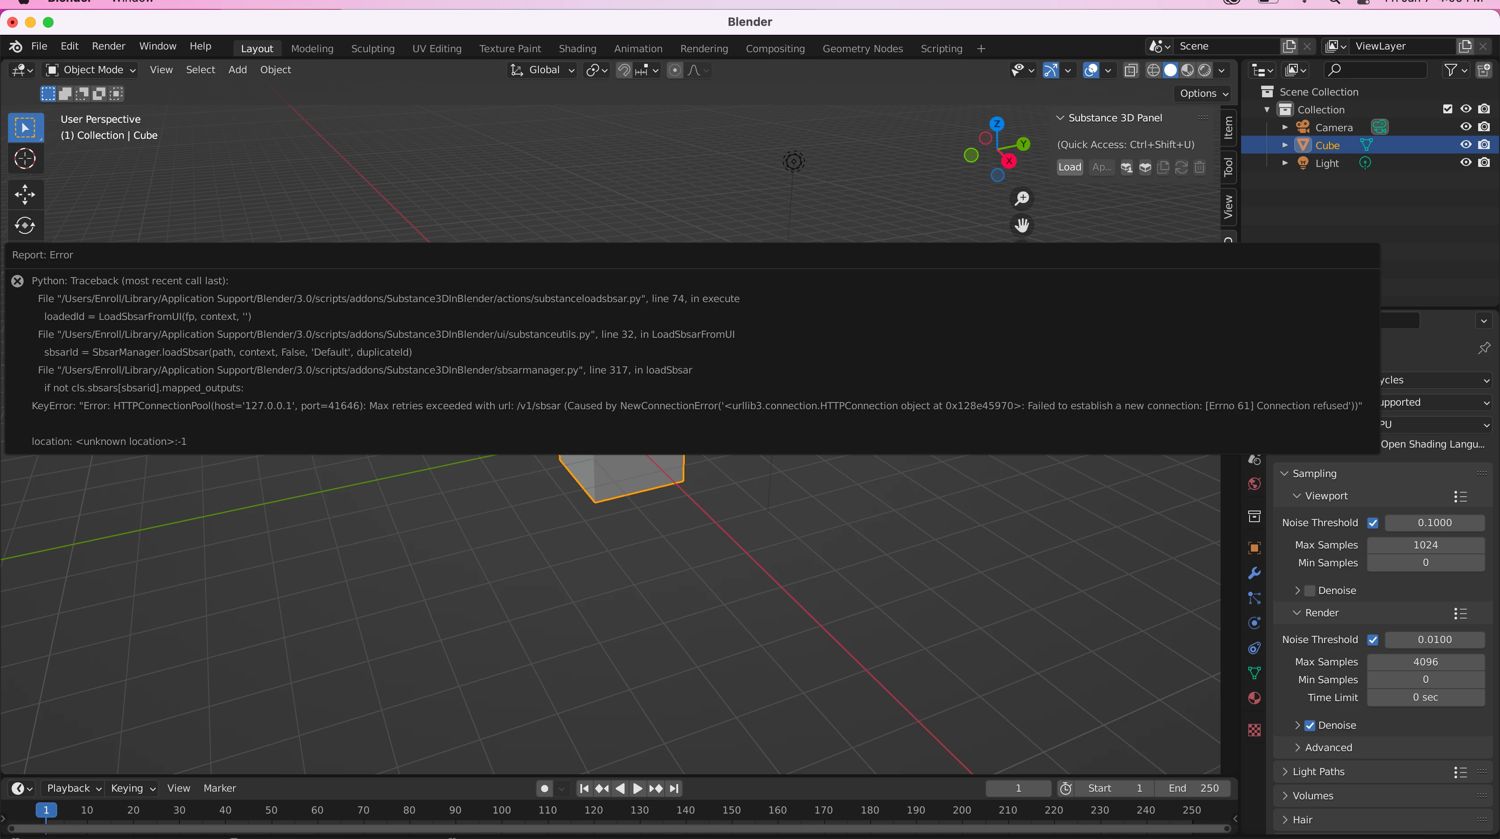Viewport: 1500px width, 839px height.
Task: Click the viewport zoom magnifier icon
Action: coord(1022,199)
